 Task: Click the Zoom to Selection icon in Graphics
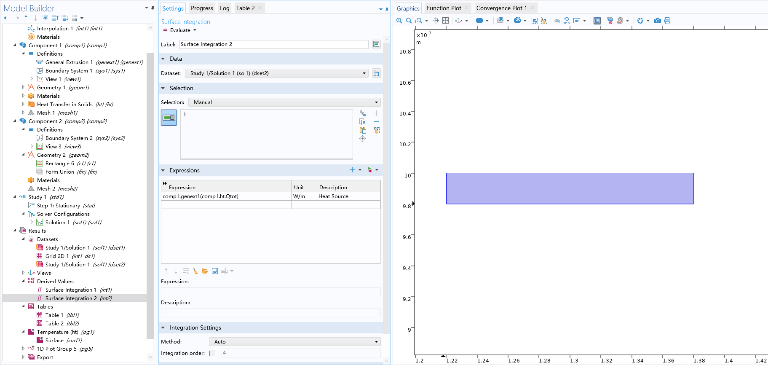click(x=436, y=21)
